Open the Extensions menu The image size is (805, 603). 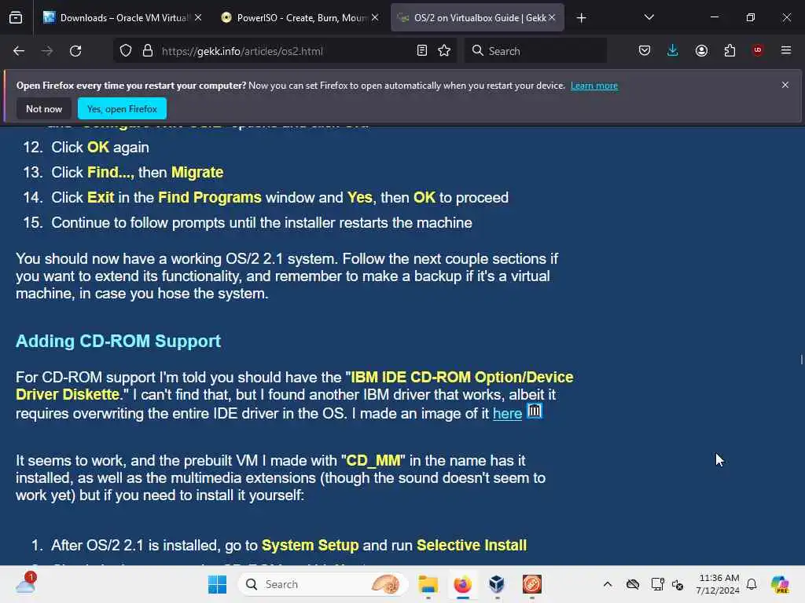pos(730,51)
